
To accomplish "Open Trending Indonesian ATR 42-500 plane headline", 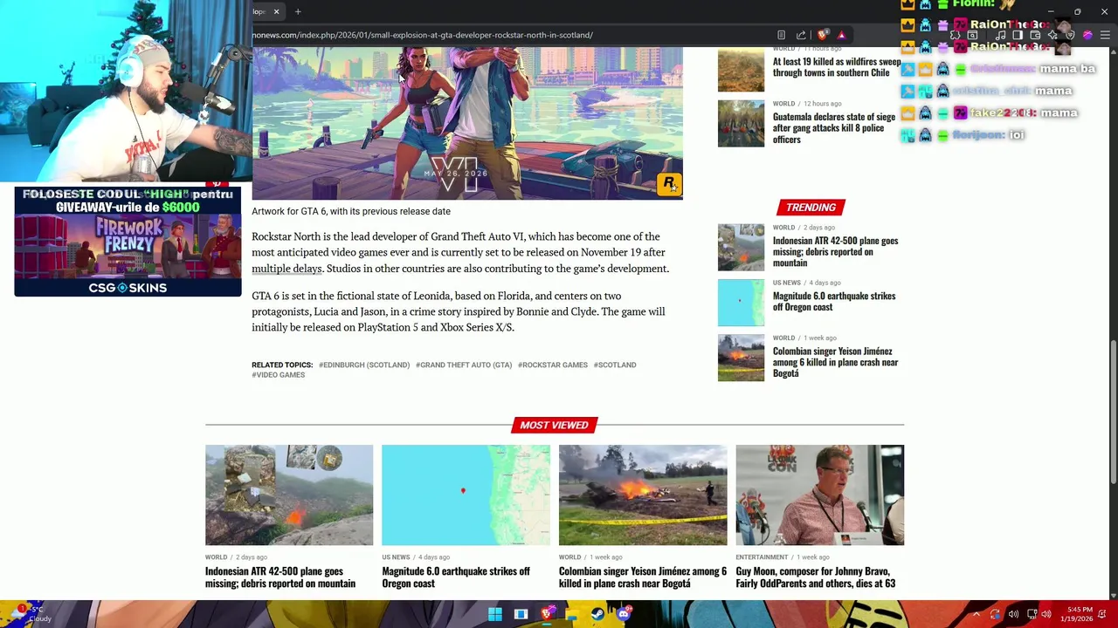I will (835, 251).
